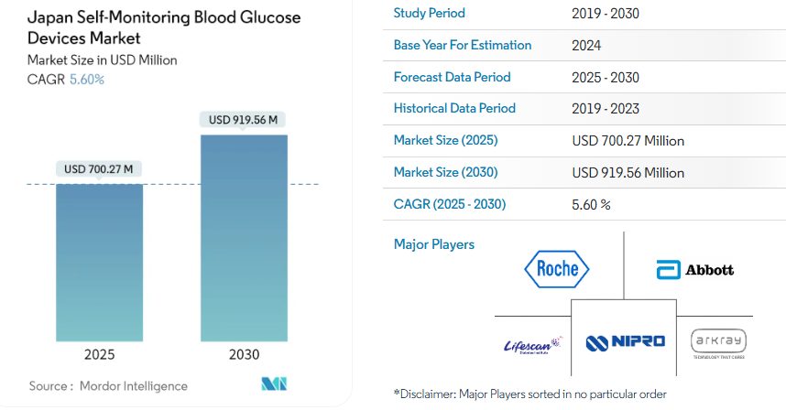This screenshot has height=410, width=786.
Task: Click the Major Players heading
Action: 434,244
